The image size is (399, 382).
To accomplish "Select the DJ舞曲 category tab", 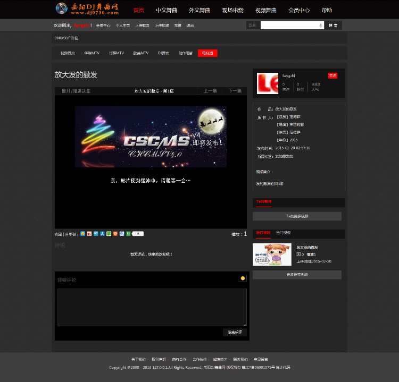I will click(163, 53).
